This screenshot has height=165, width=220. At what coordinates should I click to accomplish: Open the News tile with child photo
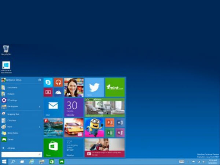(104, 148)
